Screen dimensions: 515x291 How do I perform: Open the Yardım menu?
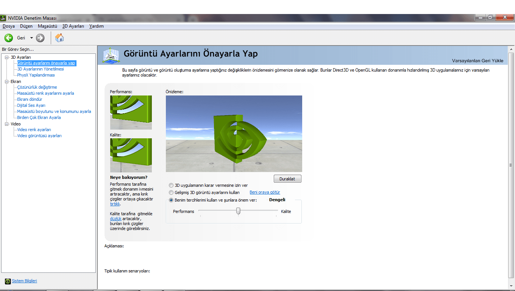tap(96, 26)
